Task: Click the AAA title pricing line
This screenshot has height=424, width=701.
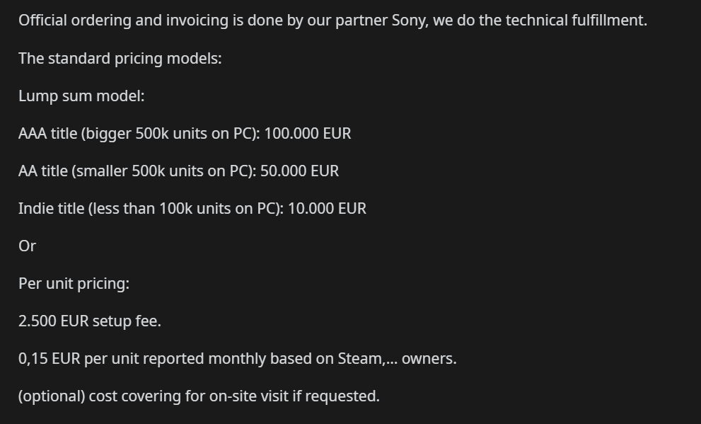Action: click(x=185, y=134)
